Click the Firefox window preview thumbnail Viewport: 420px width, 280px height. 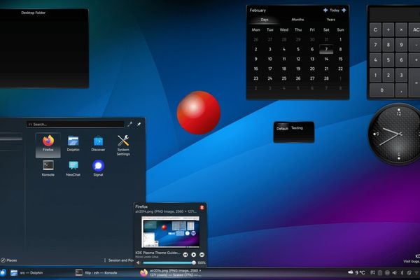170,232
